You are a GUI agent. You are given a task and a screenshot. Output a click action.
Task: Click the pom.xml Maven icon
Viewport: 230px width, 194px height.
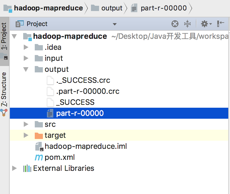[x=39, y=157]
